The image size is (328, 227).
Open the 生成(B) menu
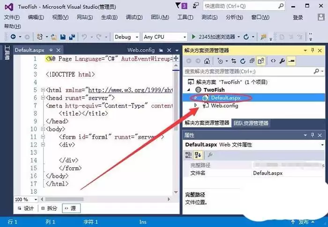pos(109,17)
